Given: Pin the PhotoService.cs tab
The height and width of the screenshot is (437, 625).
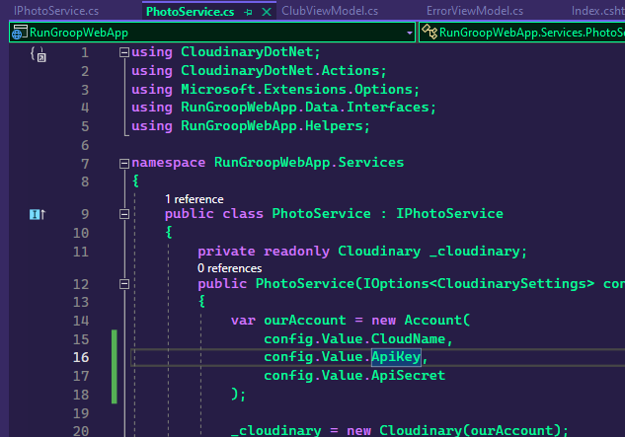Looking at the screenshot, I should pyautogui.click(x=249, y=13).
